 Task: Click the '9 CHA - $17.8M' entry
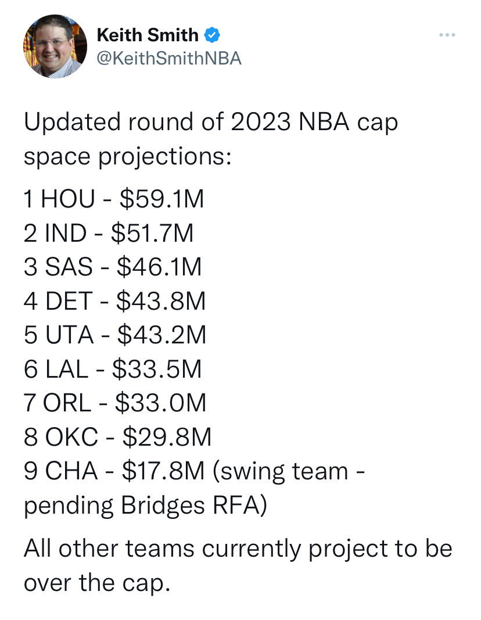[114, 471]
